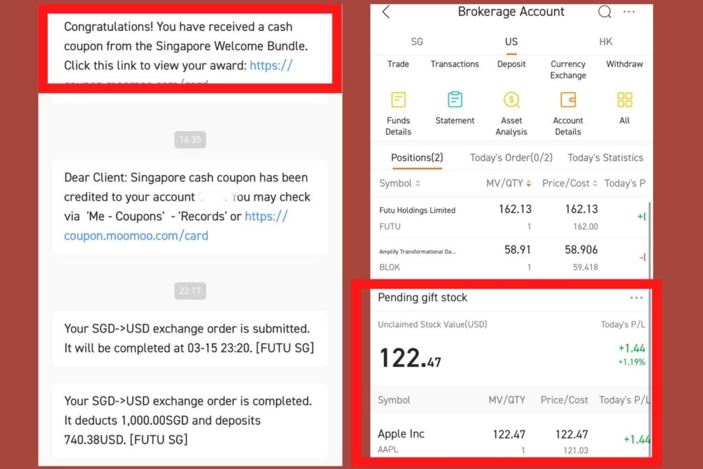Select the Positions(2) tab
703x469 pixels.
(417, 158)
